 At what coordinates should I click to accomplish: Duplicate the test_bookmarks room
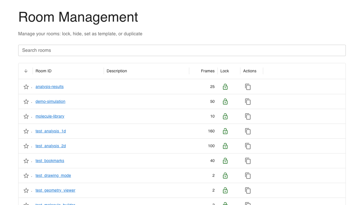click(248, 161)
